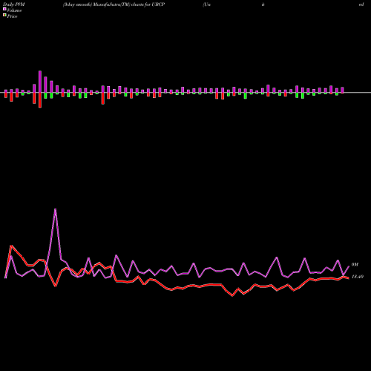This screenshot has width=371, height=371.
Task: Click the tallest purple volume bar
Action: (40, 82)
